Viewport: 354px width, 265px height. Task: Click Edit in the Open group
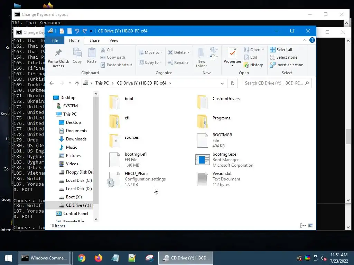[x=251, y=57]
